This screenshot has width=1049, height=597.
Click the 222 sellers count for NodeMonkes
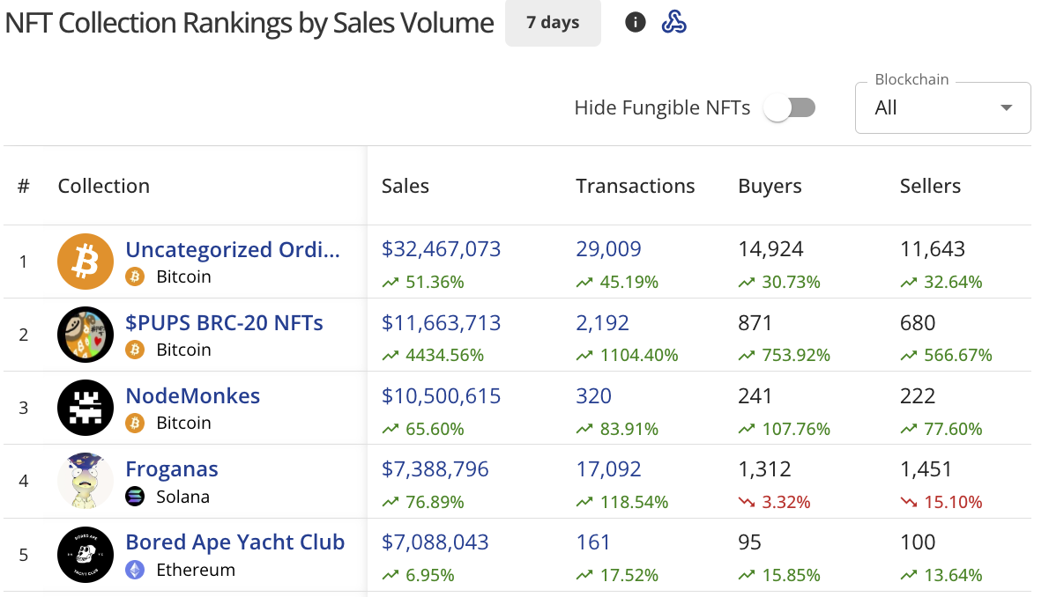[x=917, y=395]
